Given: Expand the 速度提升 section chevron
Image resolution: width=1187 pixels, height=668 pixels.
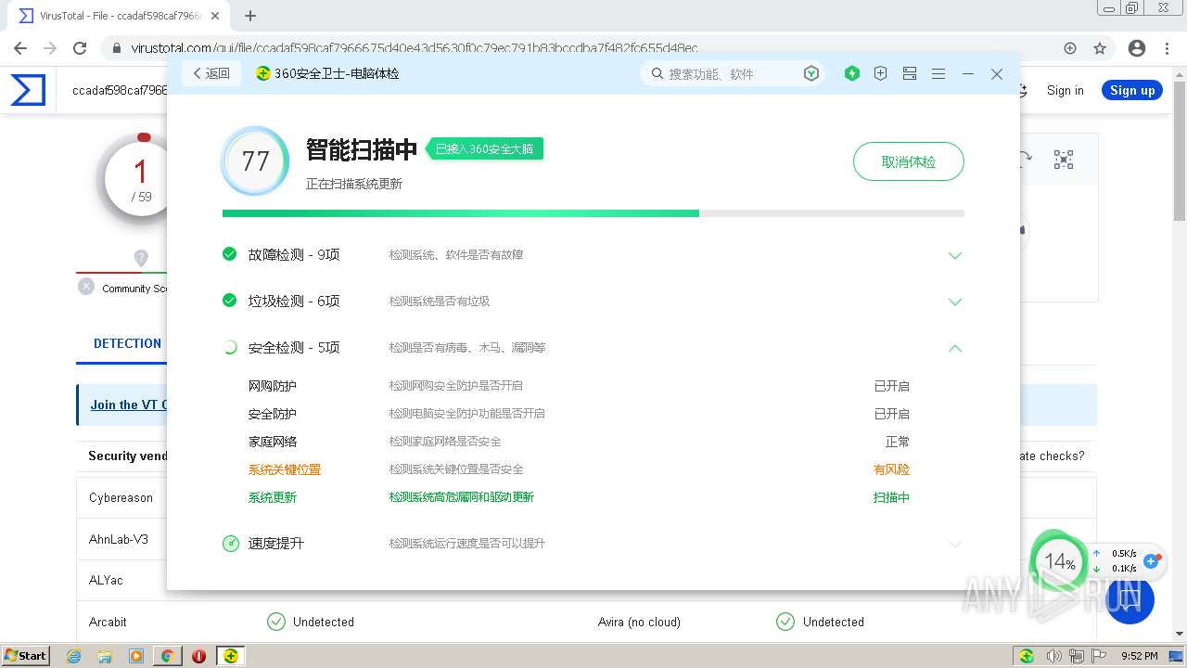Looking at the screenshot, I should click(x=955, y=544).
